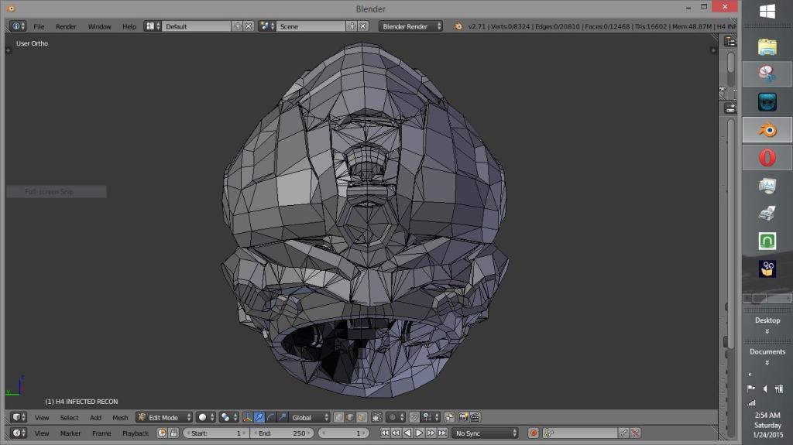Image resolution: width=793 pixels, height=445 pixels.
Task: Add a new screen layout next to Default
Action: 238,26
